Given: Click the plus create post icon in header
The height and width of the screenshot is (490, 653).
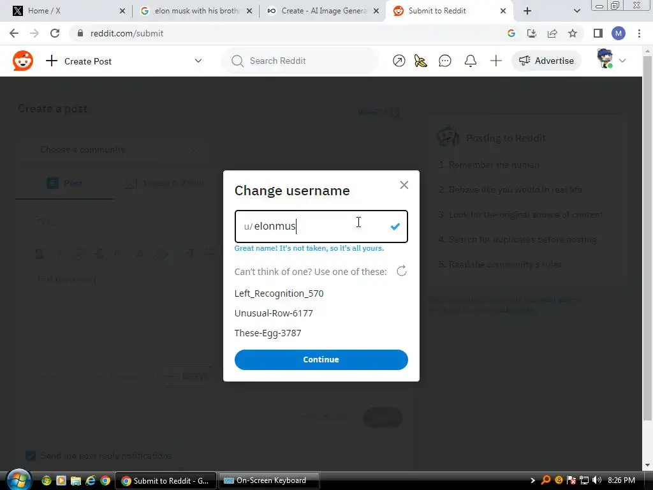Looking at the screenshot, I should click(x=495, y=61).
